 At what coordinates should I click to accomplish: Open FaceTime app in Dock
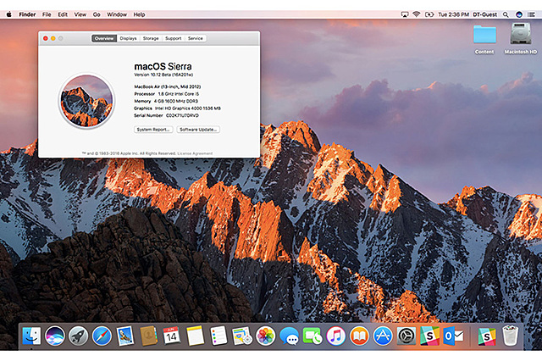point(312,336)
